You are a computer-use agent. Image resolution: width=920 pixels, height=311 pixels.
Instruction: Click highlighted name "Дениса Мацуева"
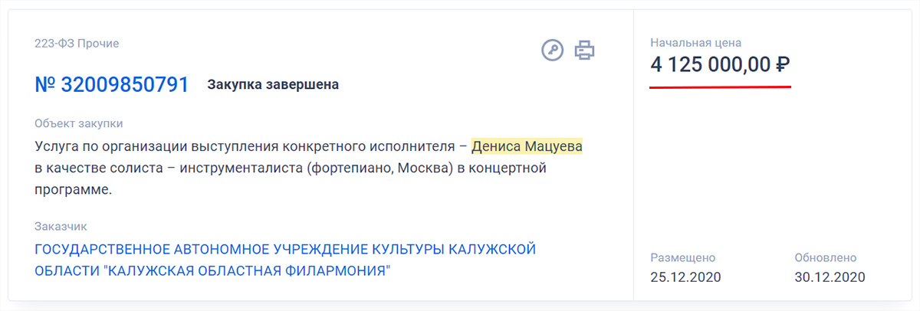click(527, 146)
